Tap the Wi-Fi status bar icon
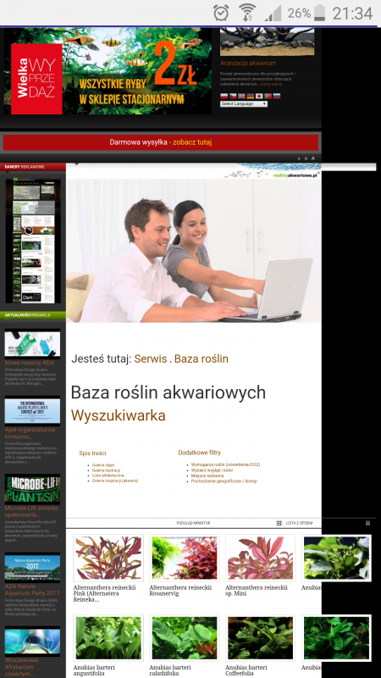 click(247, 13)
